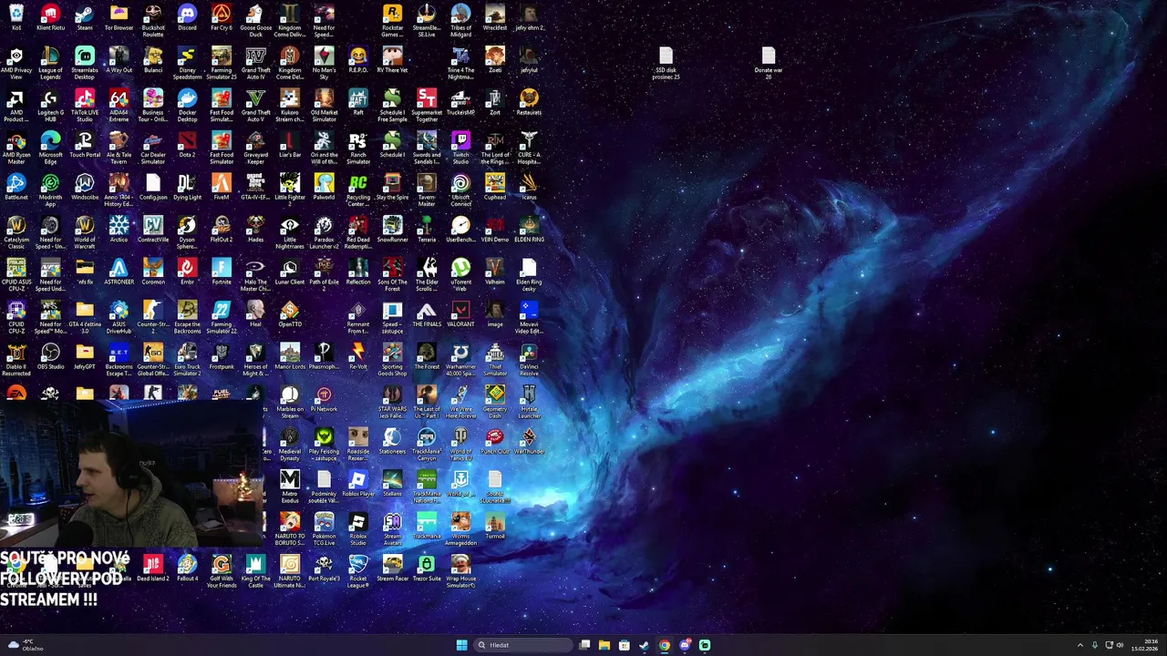Image resolution: width=1167 pixels, height=656 pixels.
Task: Open the Config.json file
Action: click(153, 186)
